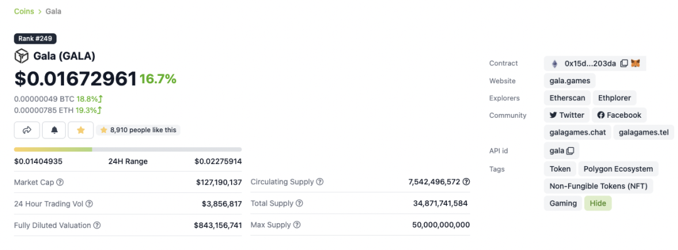Select the Gaming tag

click(x=563, y=204)
